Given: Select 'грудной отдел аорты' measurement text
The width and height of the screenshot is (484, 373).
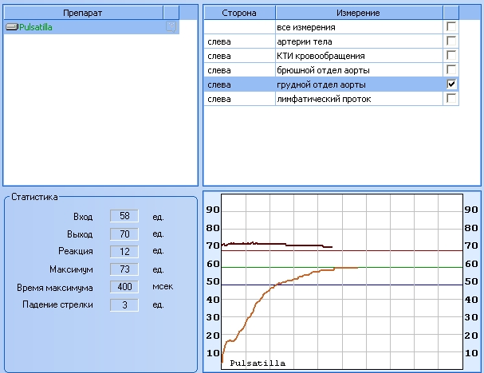Looking at the screenshot, I should tap(321, 84).
